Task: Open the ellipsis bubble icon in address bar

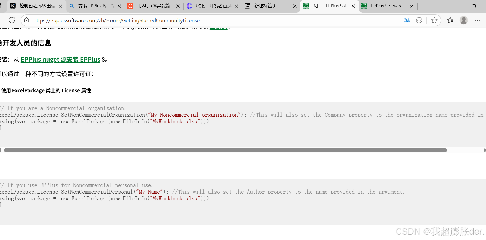Action: [419, 20]
